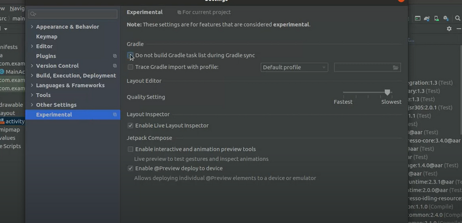Screen dimensions: 462x223
Task: Click the gear icon in the right panel
Action: 449,29
